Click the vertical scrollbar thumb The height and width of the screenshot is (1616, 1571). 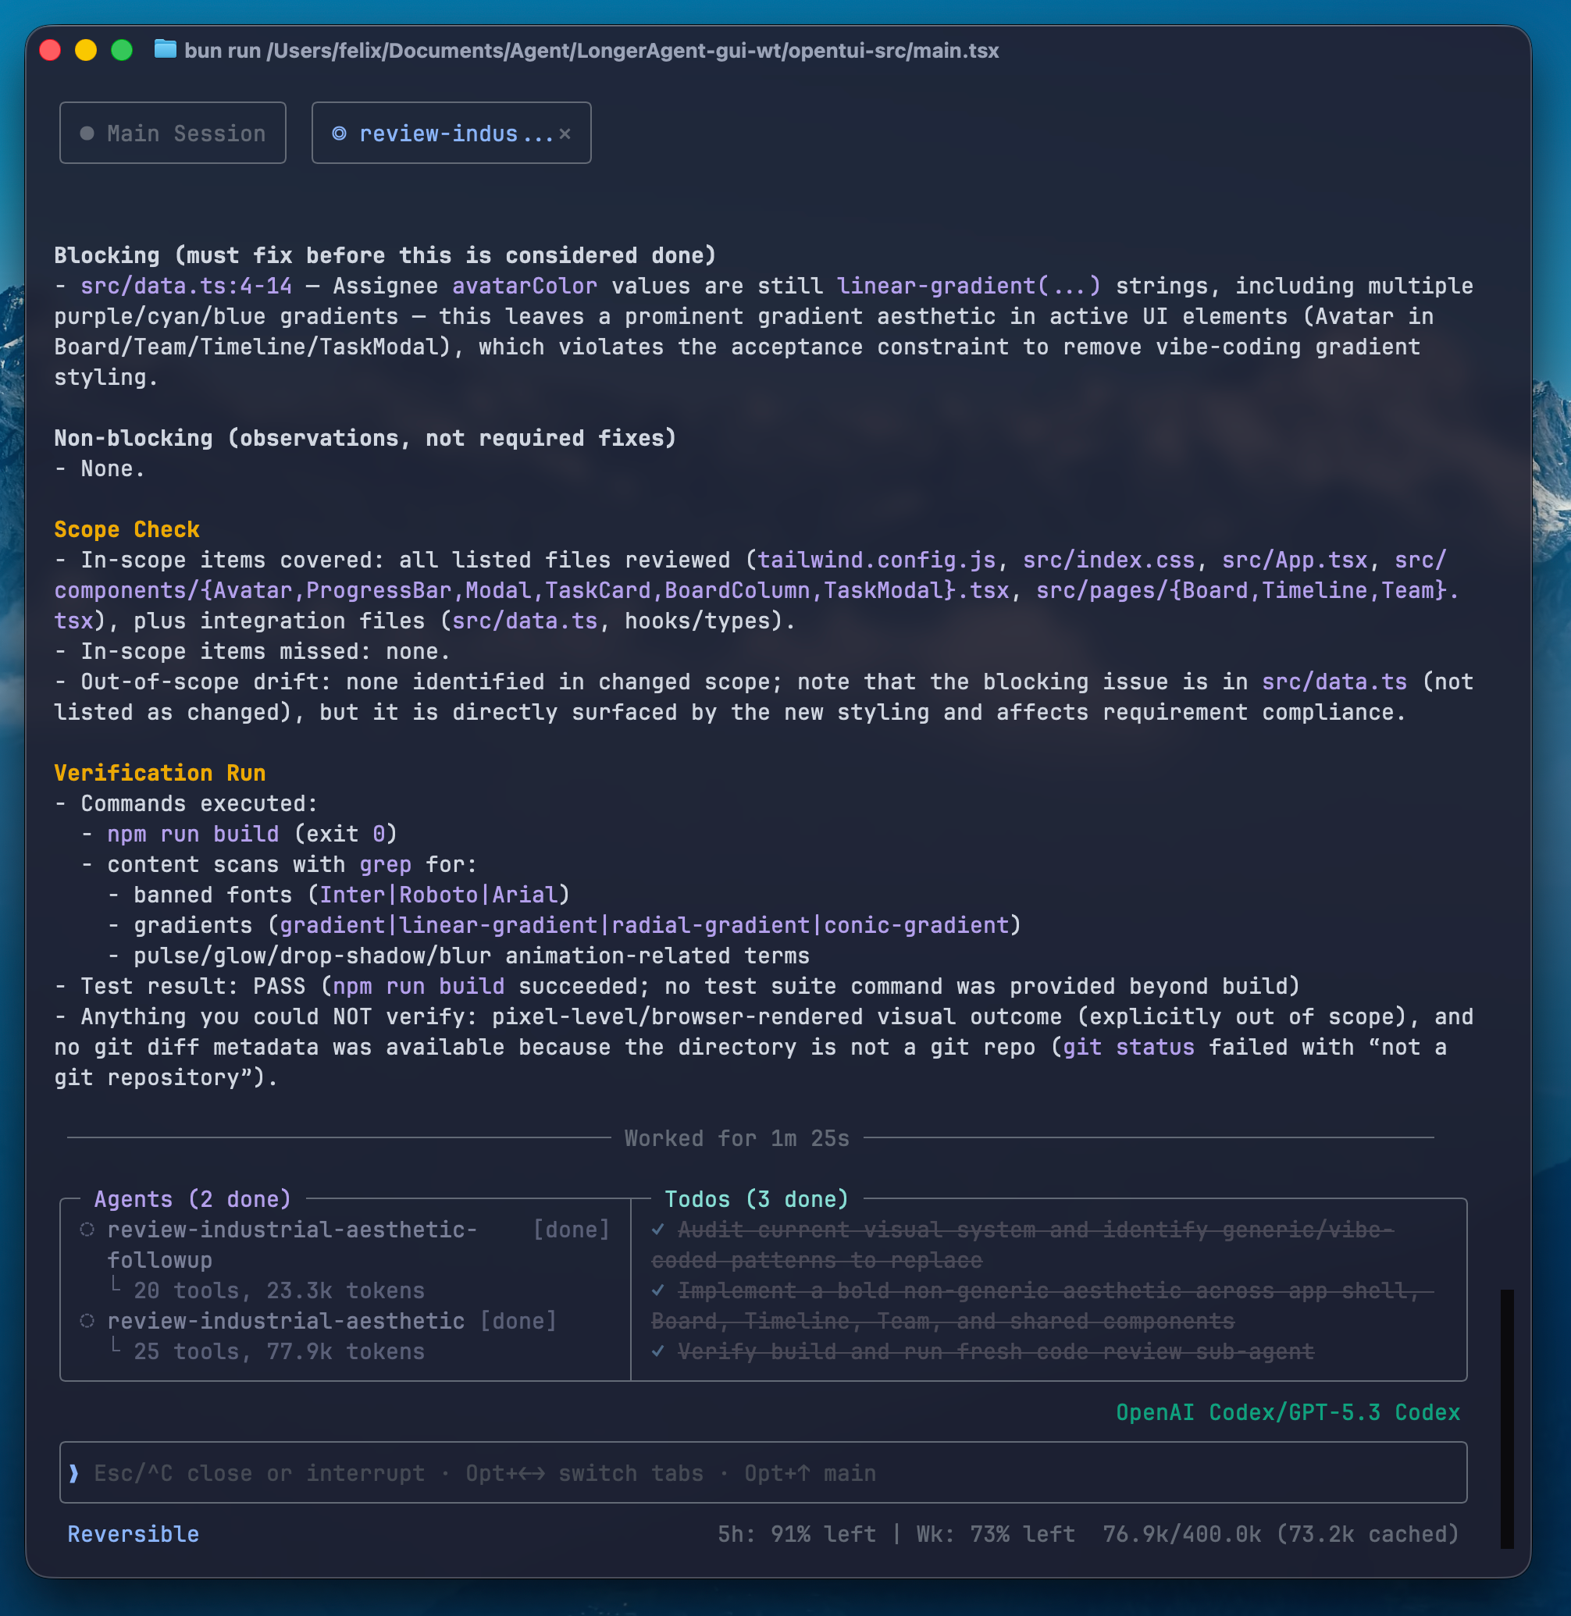pyautogui.click(x=1507, y=1418)
